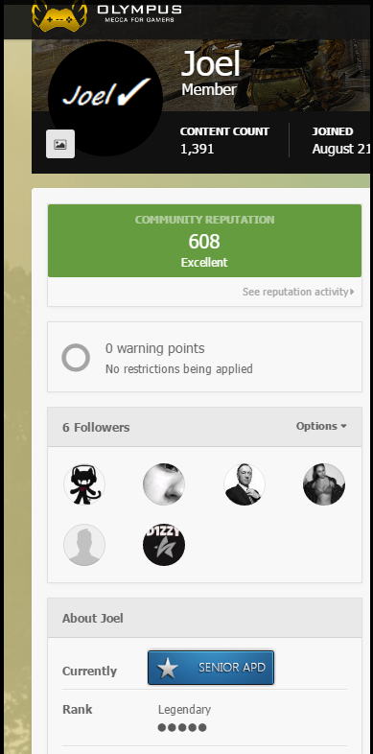Screen dimensions: 373x754
Task: Click the Olympus Mecca for Gamers title
Action: pos(139,13)
